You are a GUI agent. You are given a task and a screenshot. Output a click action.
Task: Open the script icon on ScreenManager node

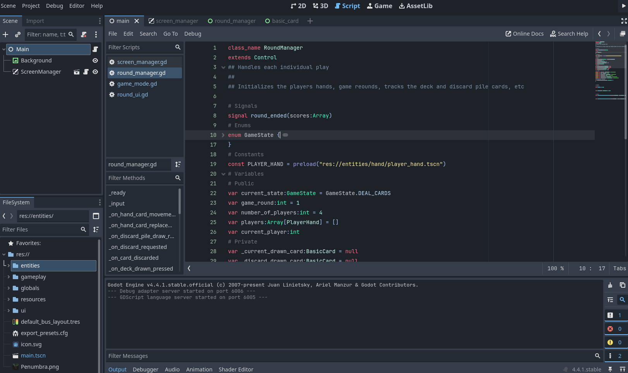[x=86, y=72]
